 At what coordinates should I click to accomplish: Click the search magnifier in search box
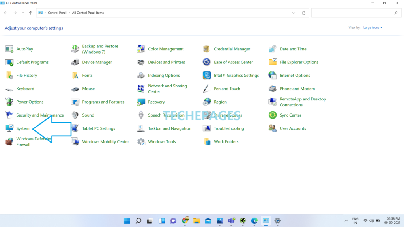396,13
